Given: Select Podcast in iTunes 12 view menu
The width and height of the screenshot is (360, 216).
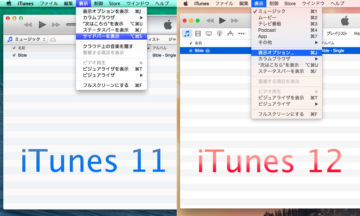Looking at the screenshot, I should point(287,30).
